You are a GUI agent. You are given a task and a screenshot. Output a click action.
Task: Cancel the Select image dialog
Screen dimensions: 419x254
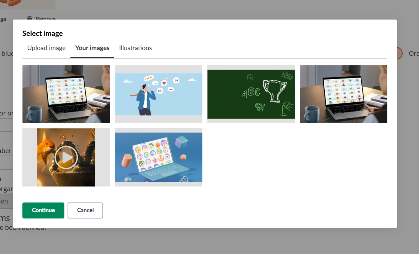[85, 210]
